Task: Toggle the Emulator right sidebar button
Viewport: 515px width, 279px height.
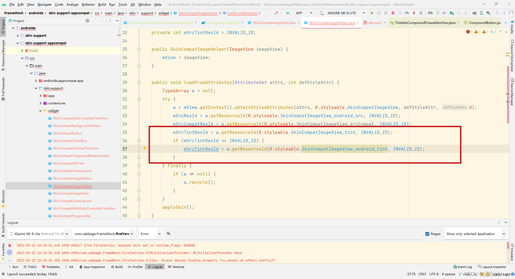Action: pyautogui.click(x=512, y=252)
